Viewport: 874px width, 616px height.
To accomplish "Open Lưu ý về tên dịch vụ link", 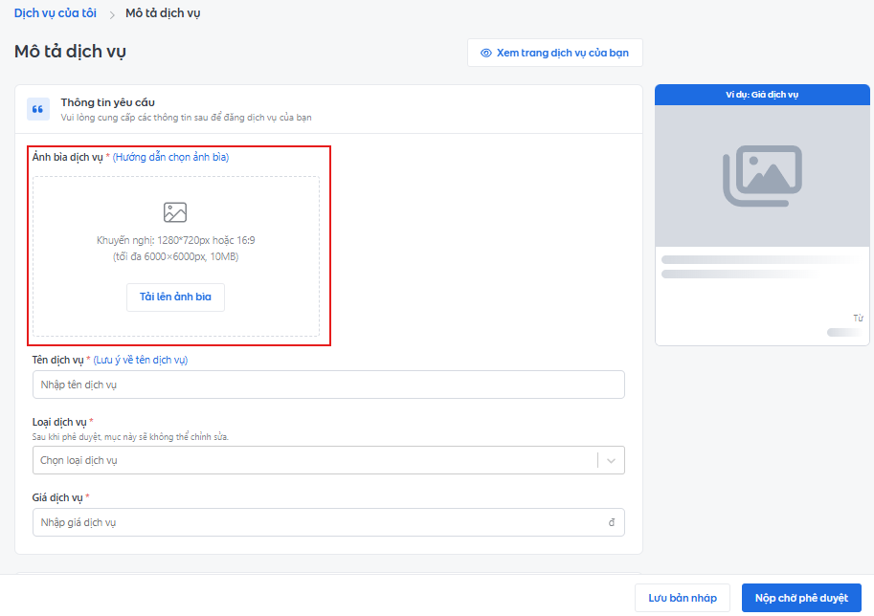I will point(141,360).
